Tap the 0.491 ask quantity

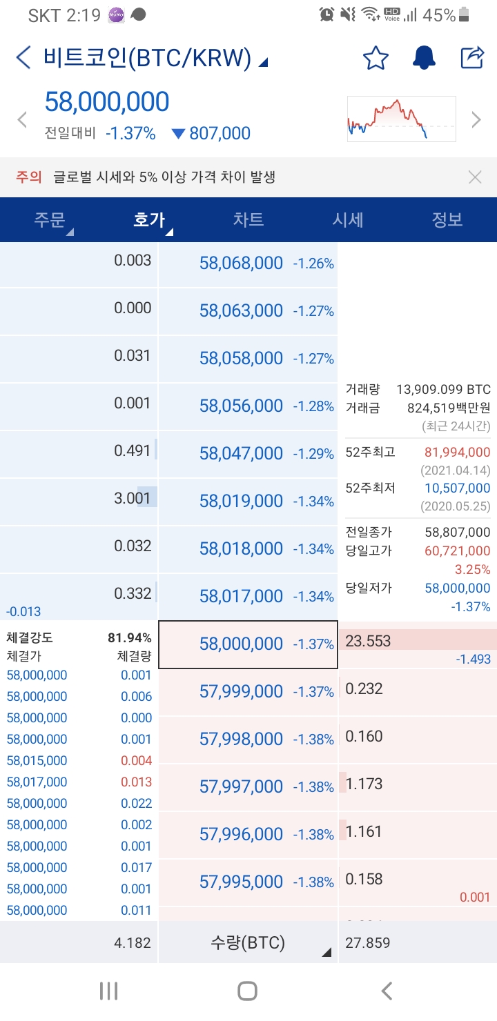pyautogui.click(x=133, y=450)
